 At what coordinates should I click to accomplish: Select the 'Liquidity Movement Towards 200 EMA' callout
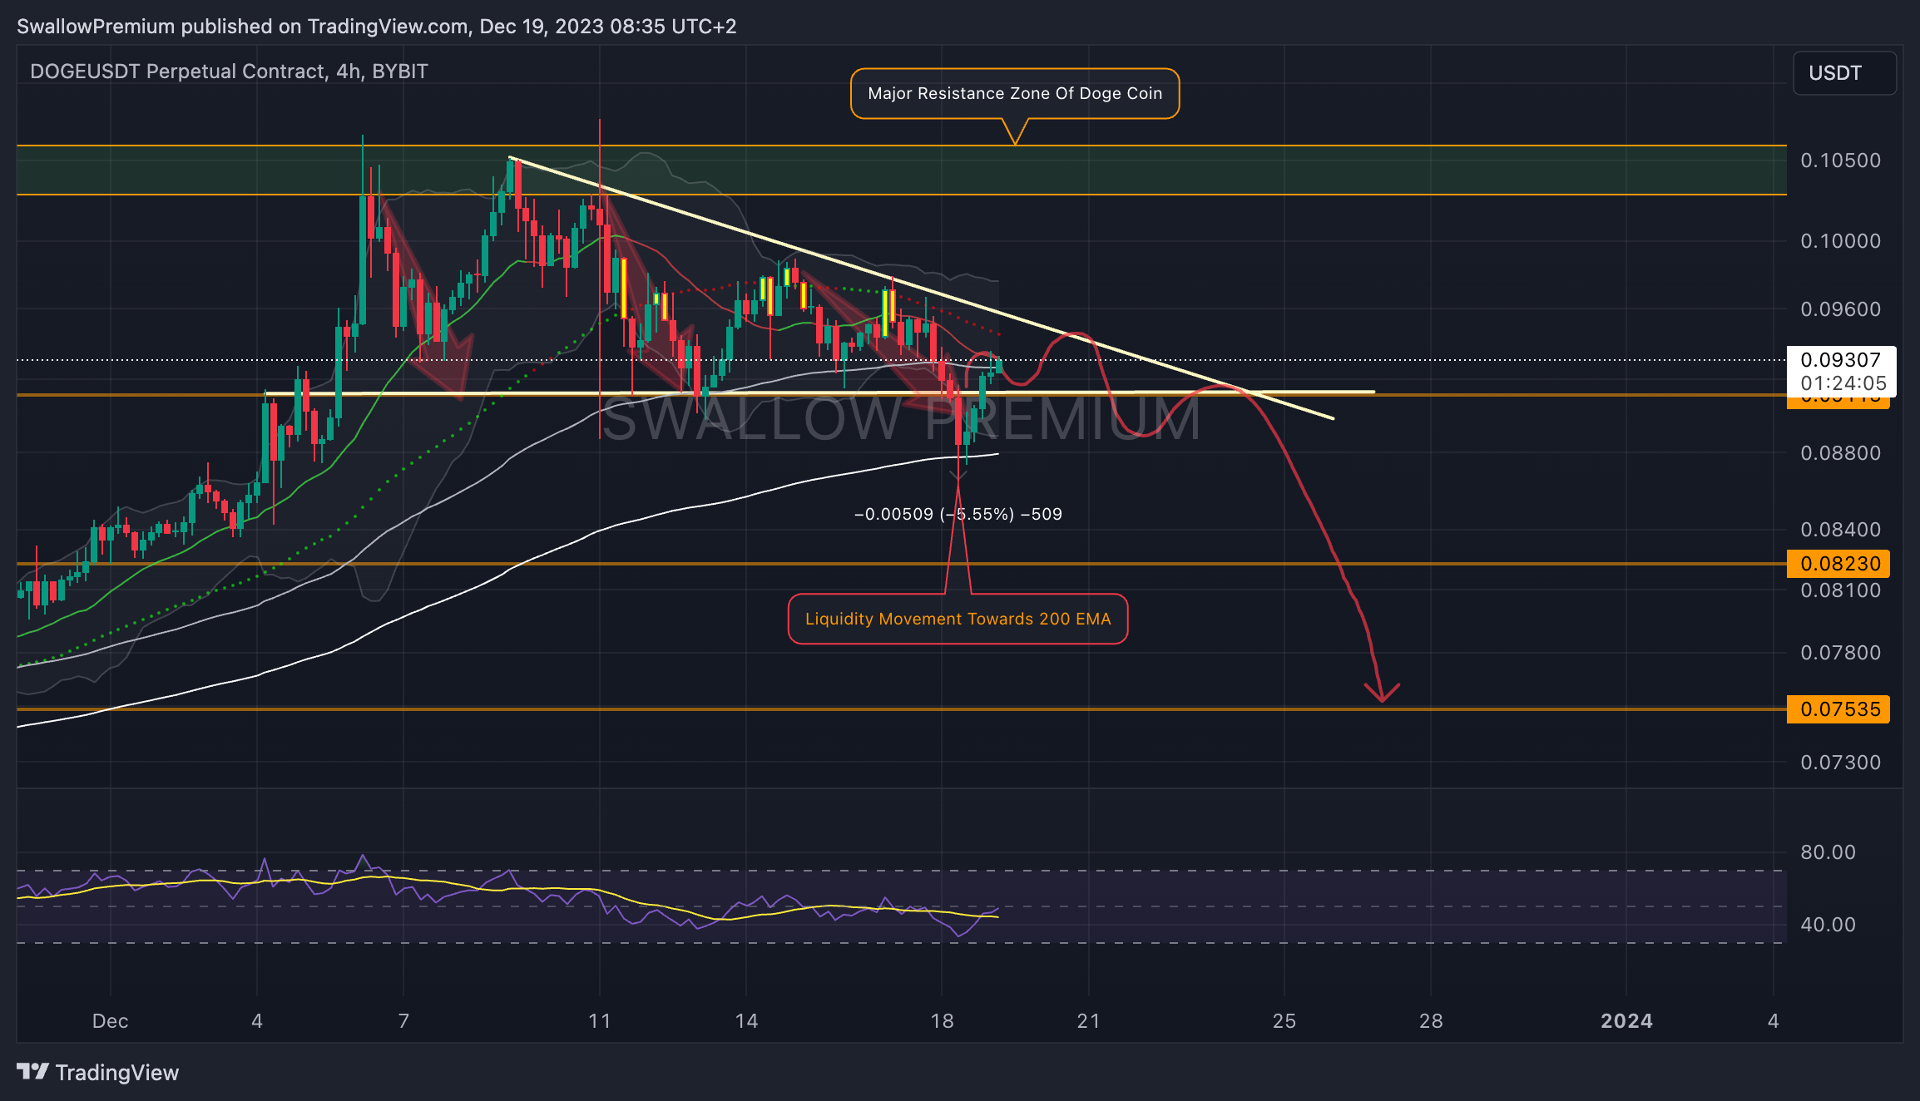958,619
